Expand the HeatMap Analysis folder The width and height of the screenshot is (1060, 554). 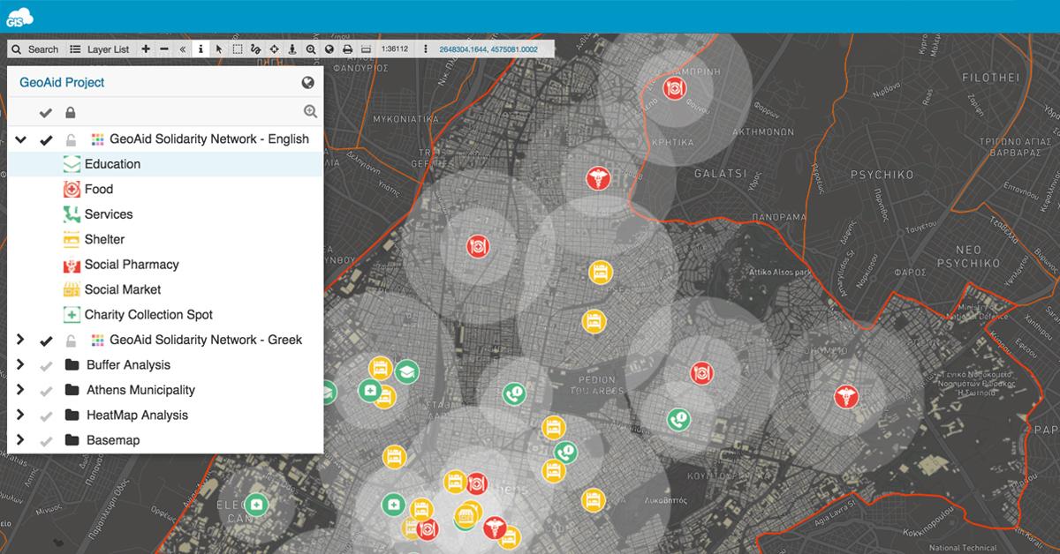[20, 415]
